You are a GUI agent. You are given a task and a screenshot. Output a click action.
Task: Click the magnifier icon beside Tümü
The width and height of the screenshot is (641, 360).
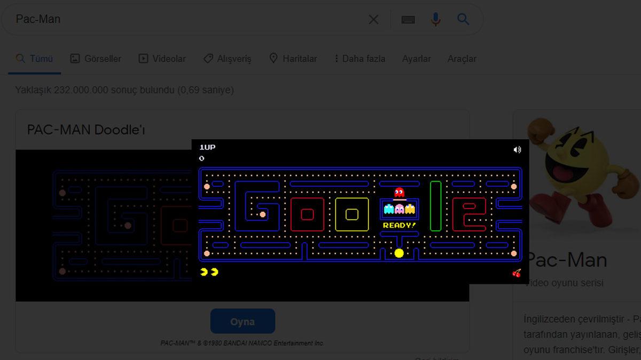click(x=20, y=59)
